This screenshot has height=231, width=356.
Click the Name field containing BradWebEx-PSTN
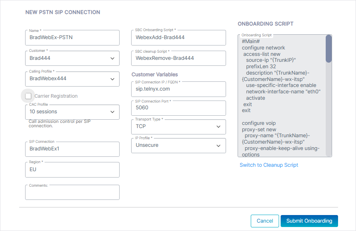(x=72, y=38)
